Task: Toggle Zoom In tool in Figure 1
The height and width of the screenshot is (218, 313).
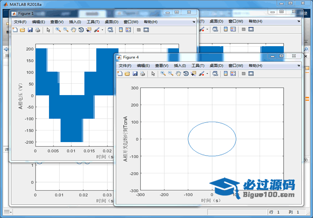Action: pyautogui.click(x=58, y=30)
